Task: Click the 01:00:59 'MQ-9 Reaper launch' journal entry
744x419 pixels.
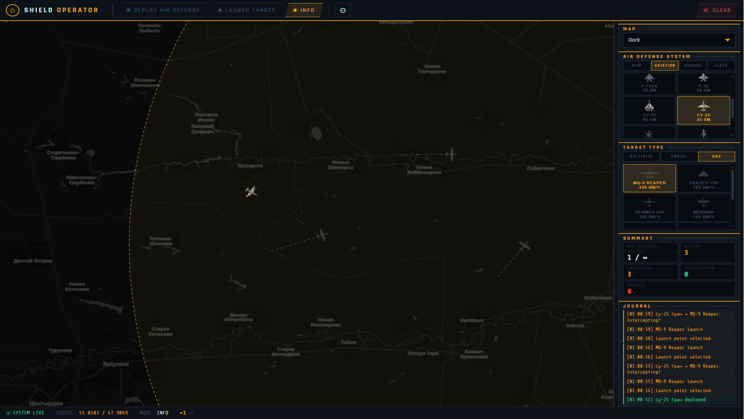Action: pyautogui.click(x=679, y=329)
